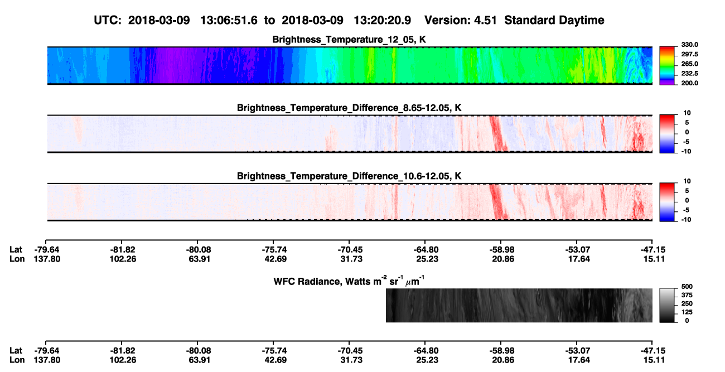Click latitude -64.80 on the bottom axis
Image resolution: width=725 pixels, height=372 pixels.
426,351
